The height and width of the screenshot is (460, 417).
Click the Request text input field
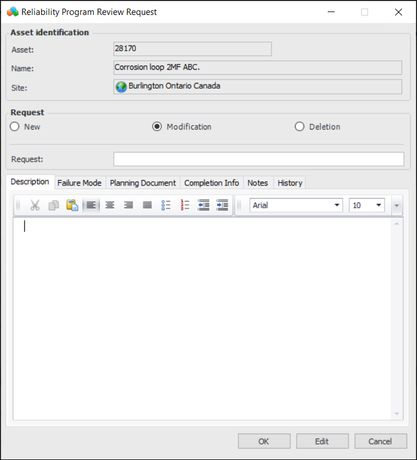259,159
